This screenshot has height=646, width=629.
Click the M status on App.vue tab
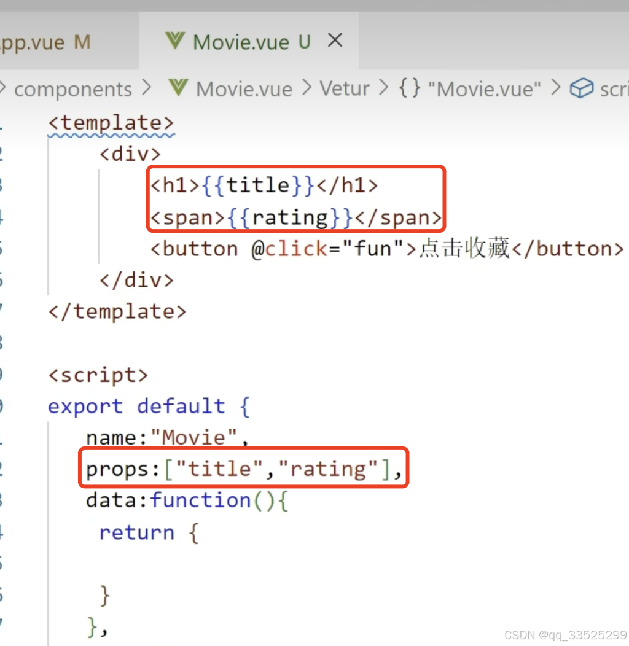82,42
